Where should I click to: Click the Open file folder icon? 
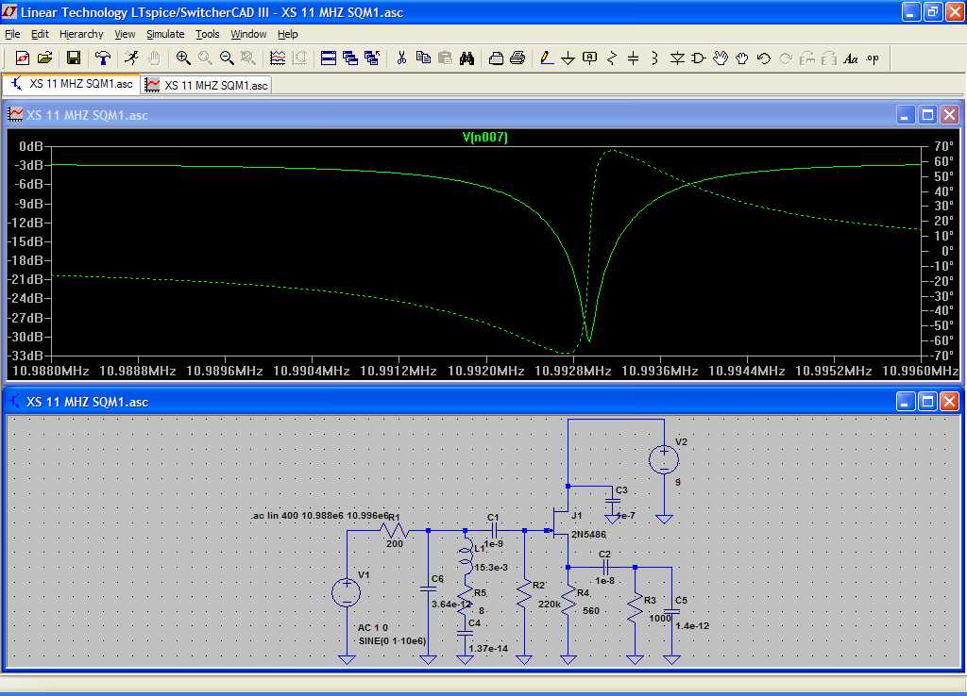click(x=44, y=58)
